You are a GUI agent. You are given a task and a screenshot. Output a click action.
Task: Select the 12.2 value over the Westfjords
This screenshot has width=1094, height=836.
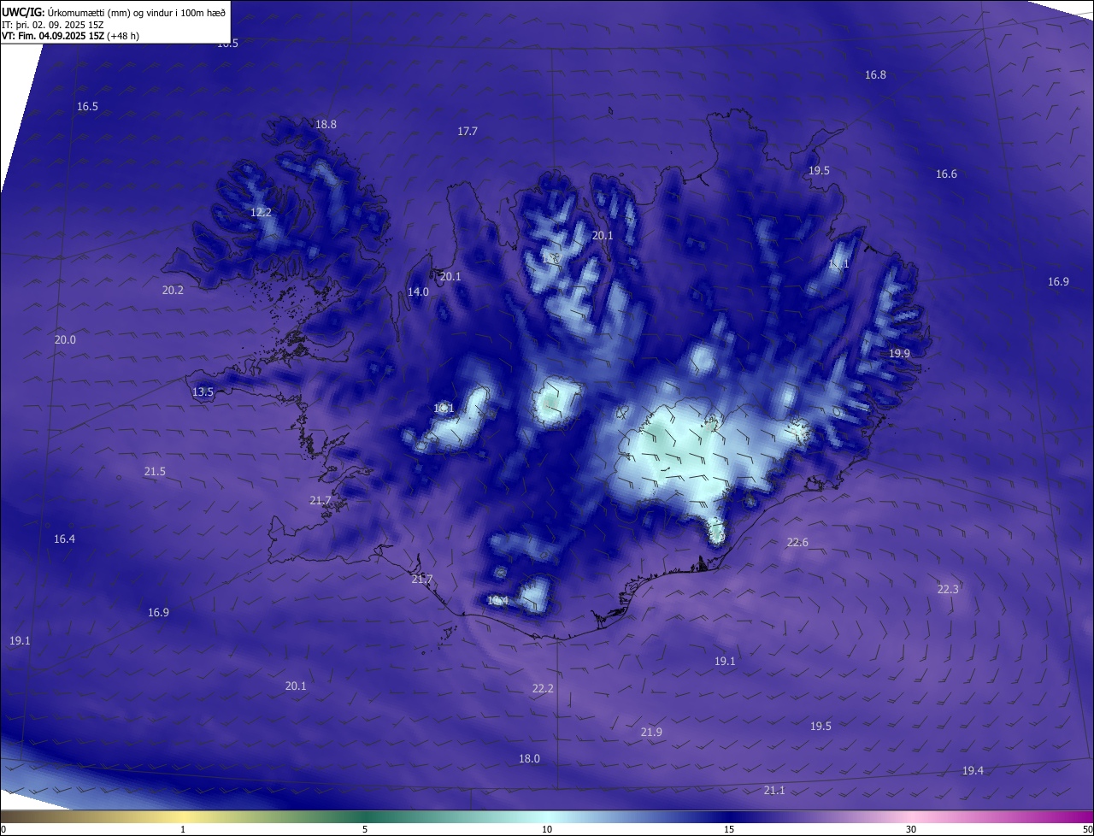coord(261,213)
